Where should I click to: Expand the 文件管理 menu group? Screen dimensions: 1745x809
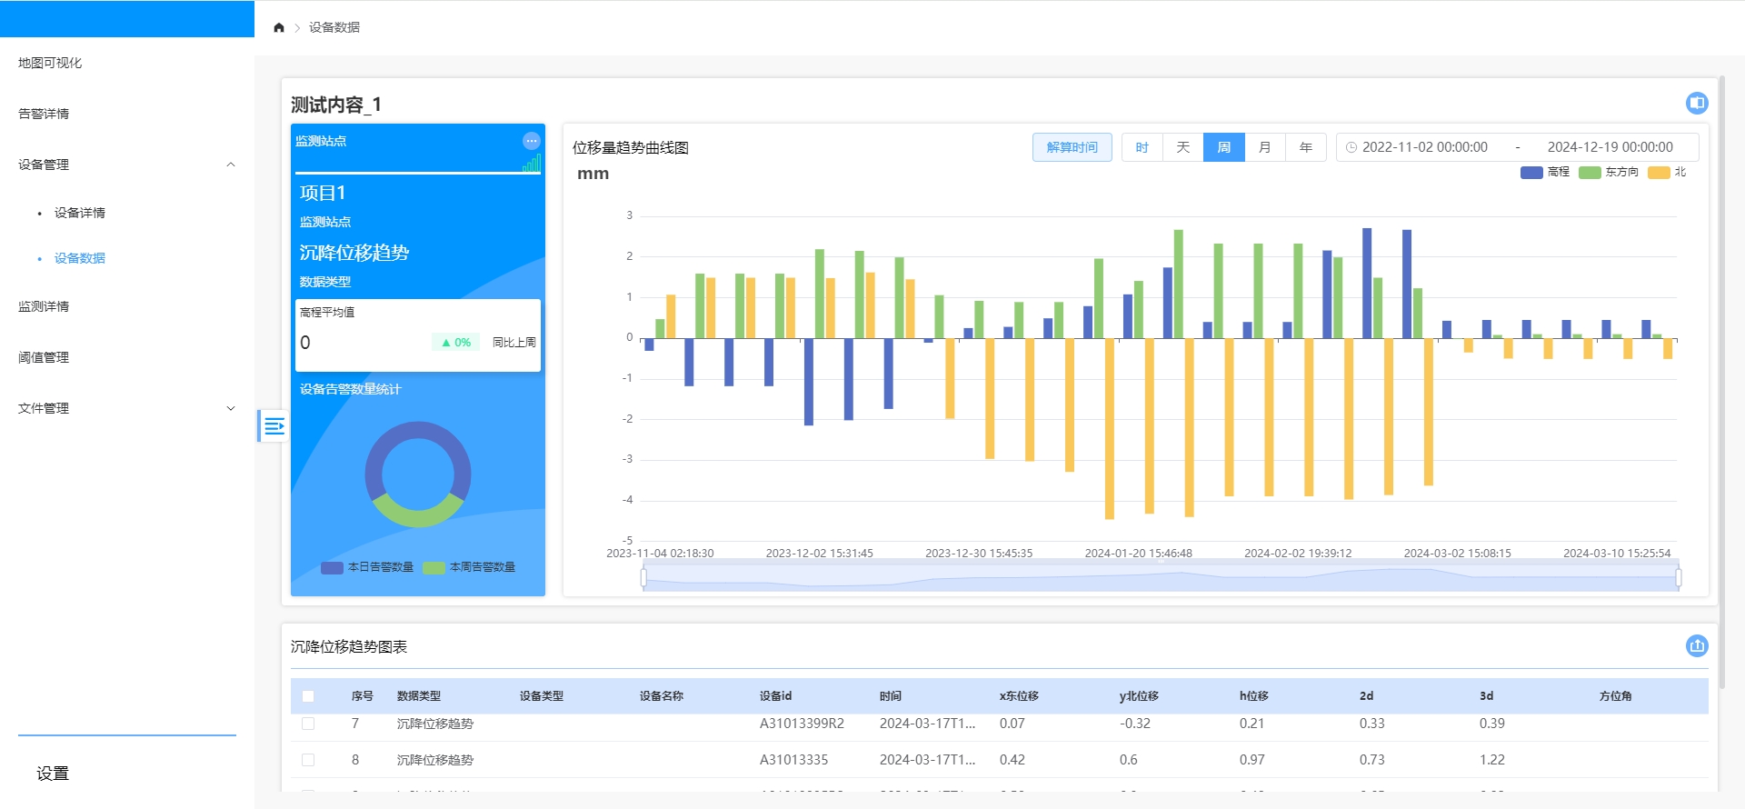point(127,408)
